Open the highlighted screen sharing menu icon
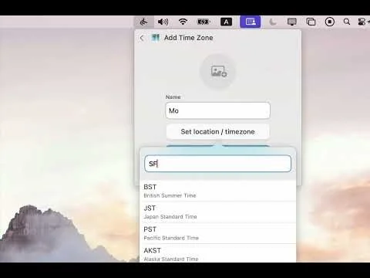This screenshot has height=278, width=370. click(251, 22)
